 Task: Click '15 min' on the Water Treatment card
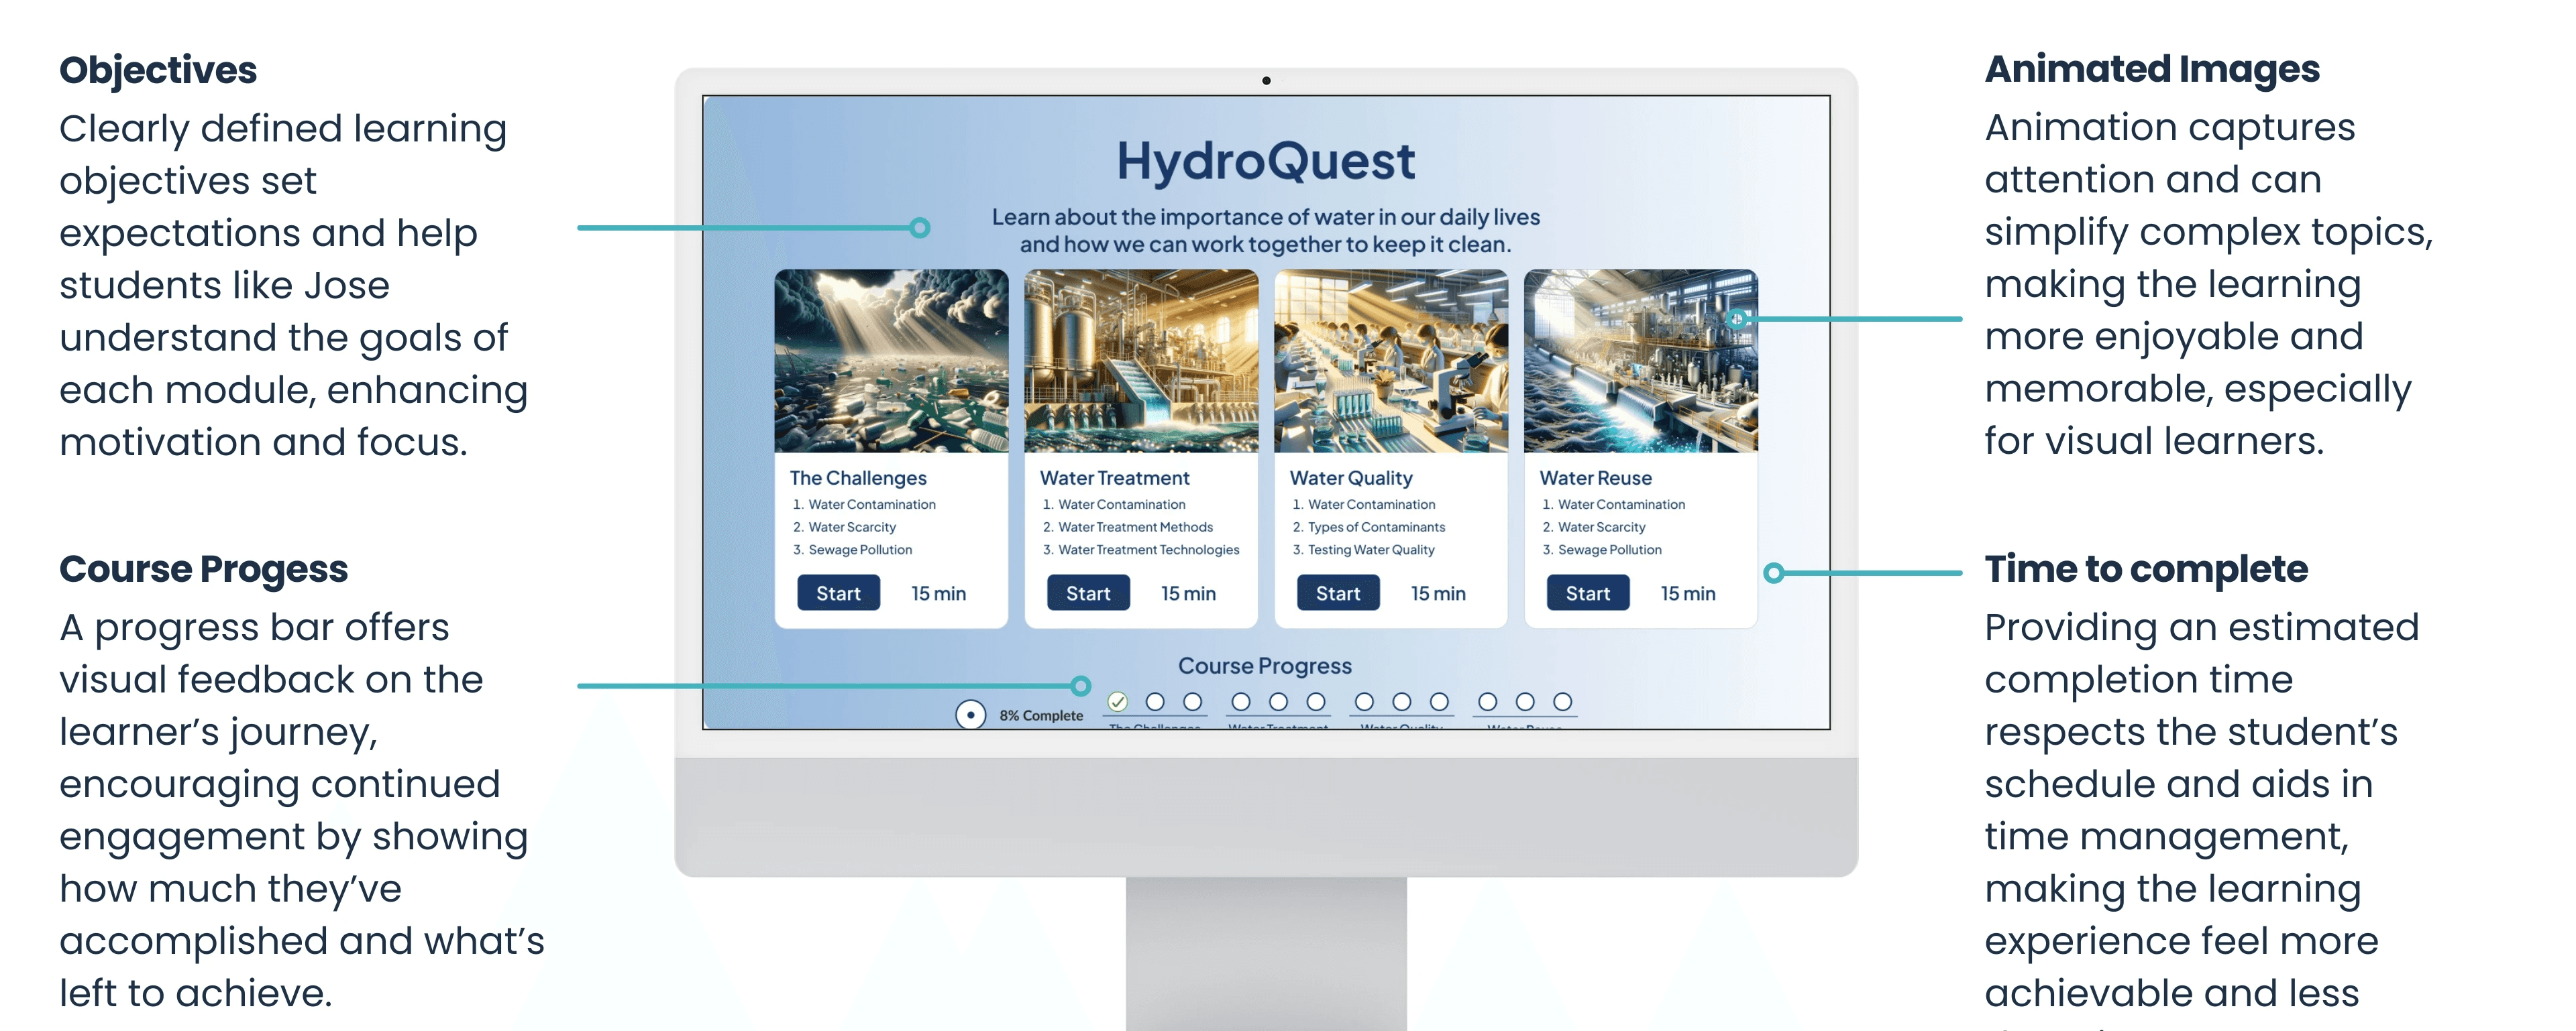pyautogui.click(x=1188, y=593)
